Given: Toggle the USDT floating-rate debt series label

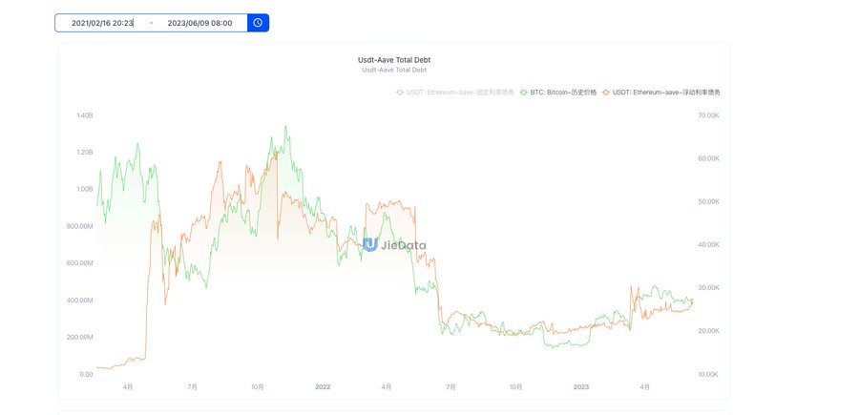Looking at the screenshot, I should pos(666,93).
